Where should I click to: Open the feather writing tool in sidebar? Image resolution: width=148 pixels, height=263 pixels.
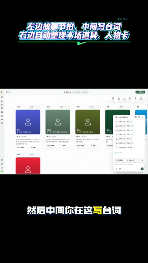[2, 97]
